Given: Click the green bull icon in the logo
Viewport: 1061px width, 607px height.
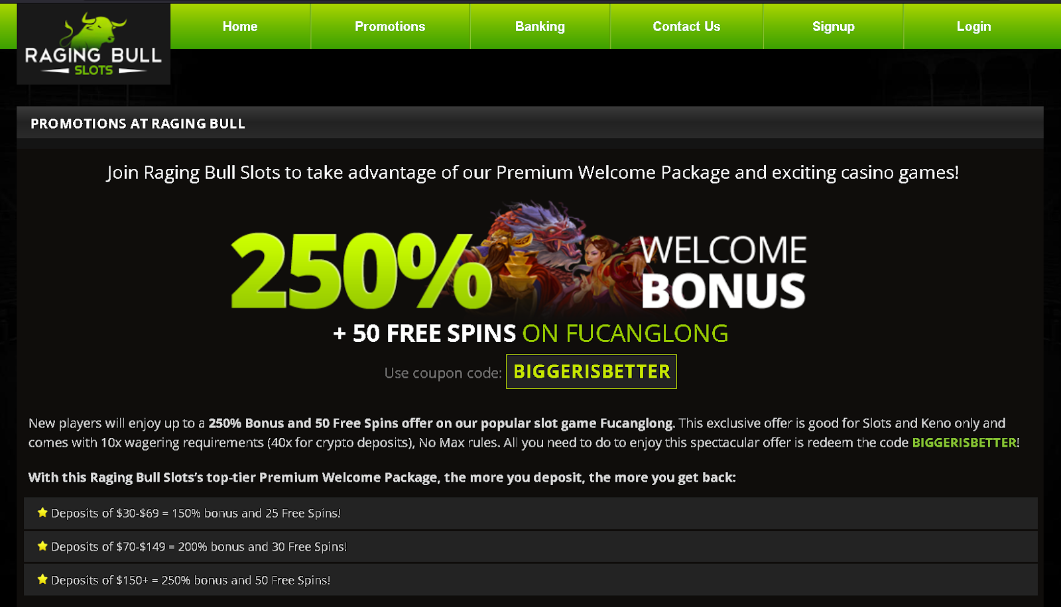Looking at the screenshot, I should [x=94, y=29].
